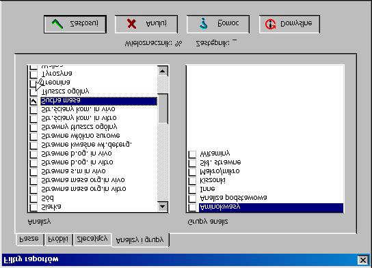Tick the Strawne włókno surowe checkbox

tap(34, 136)
